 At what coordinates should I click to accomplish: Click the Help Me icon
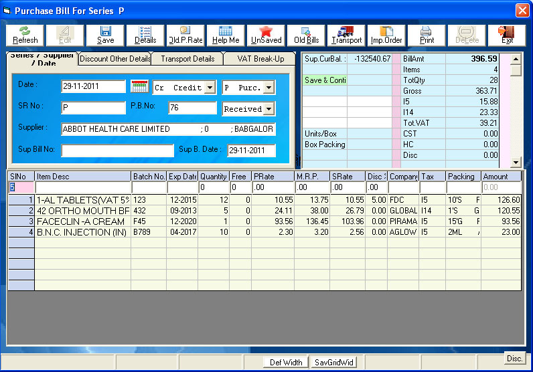pos(226,35)
